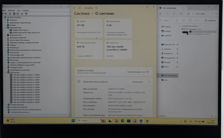Click the search magnifier icon in Settings header
This screenshot has height=138, width=223.
click(x=96, y=8)
